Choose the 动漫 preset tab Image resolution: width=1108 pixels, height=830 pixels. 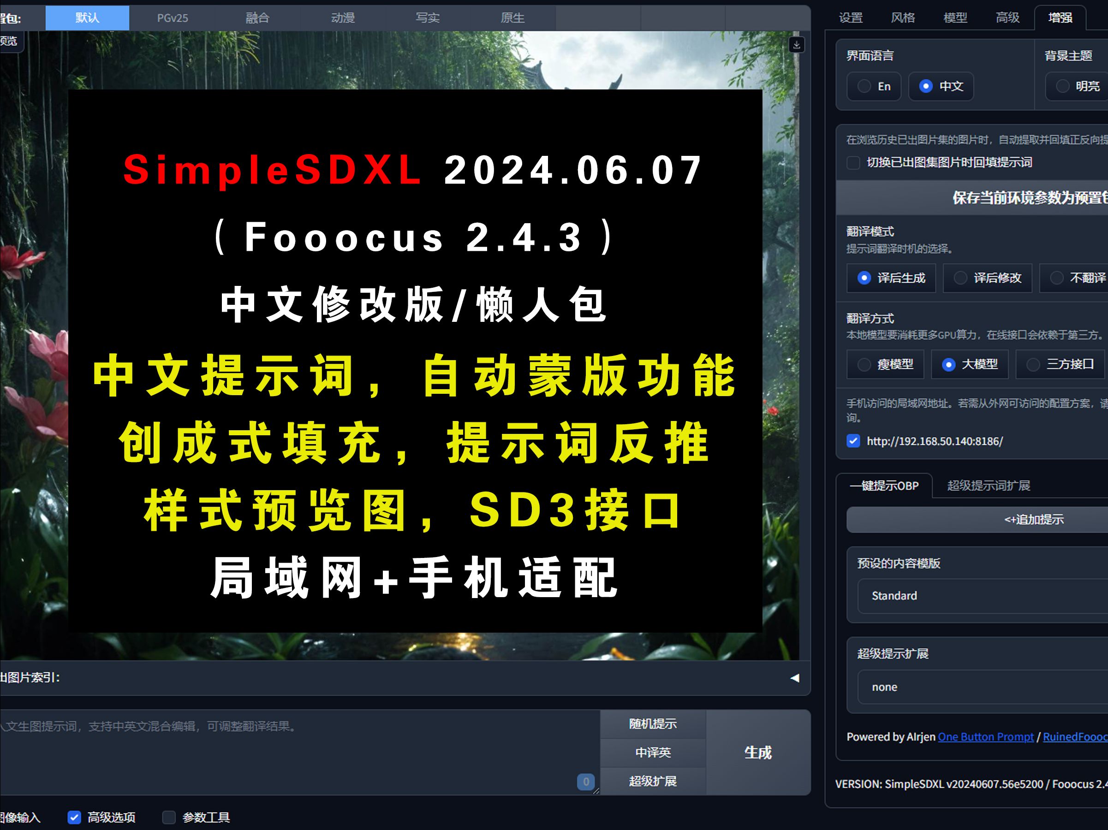tap(343, 18)
